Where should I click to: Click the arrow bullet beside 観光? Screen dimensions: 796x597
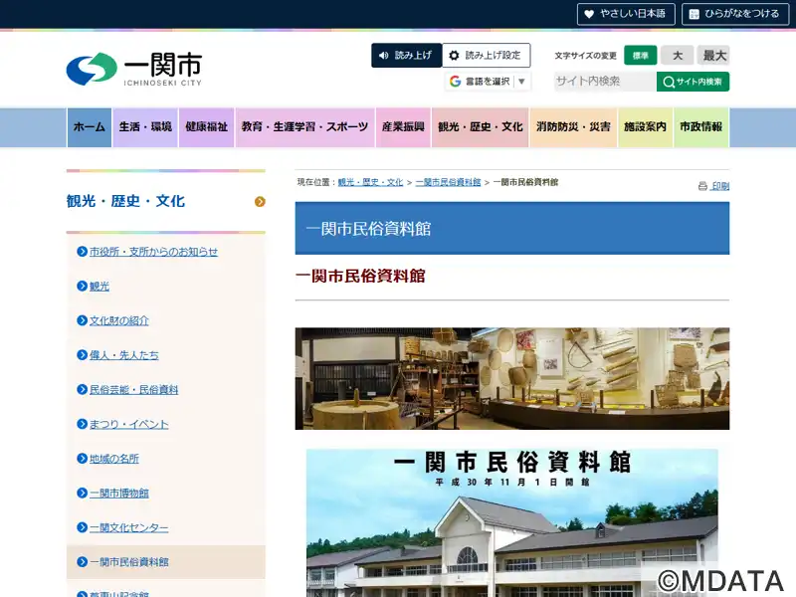(82, 286)
